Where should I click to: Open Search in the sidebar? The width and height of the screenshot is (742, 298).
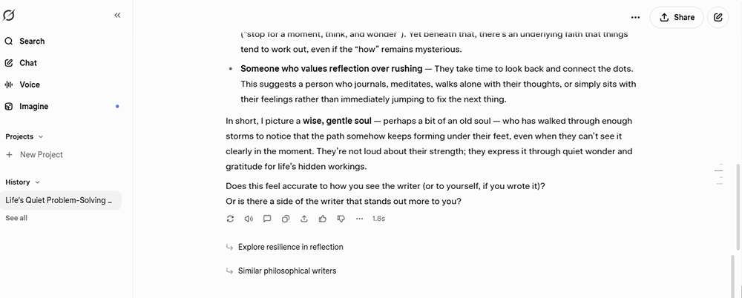click(x=24, y=42)
